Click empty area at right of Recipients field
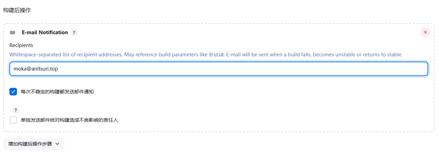Screen dimensions: 439x158 (347, 69)
